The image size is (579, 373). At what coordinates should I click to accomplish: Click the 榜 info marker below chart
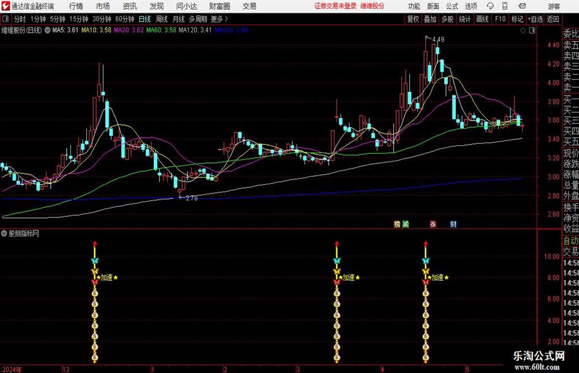point(397,224)
